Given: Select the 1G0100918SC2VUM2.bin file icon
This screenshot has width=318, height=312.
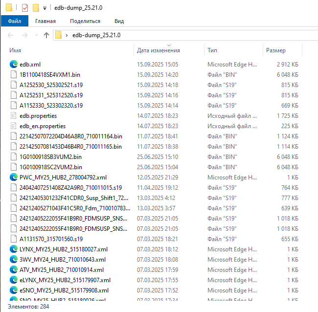Looking at the screenshot, I should 14,167.
